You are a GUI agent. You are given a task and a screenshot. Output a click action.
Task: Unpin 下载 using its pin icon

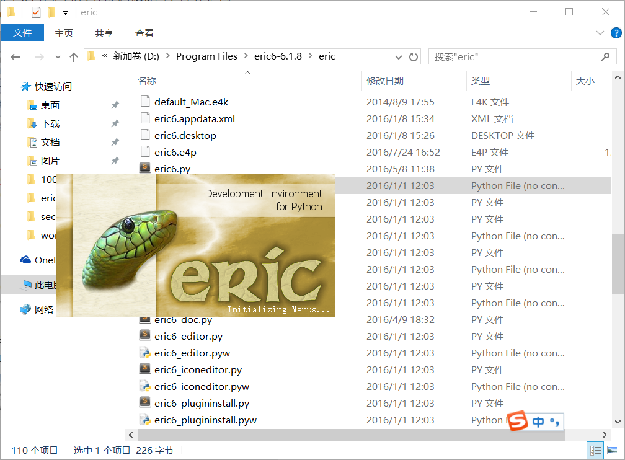[x=115, y=124]
